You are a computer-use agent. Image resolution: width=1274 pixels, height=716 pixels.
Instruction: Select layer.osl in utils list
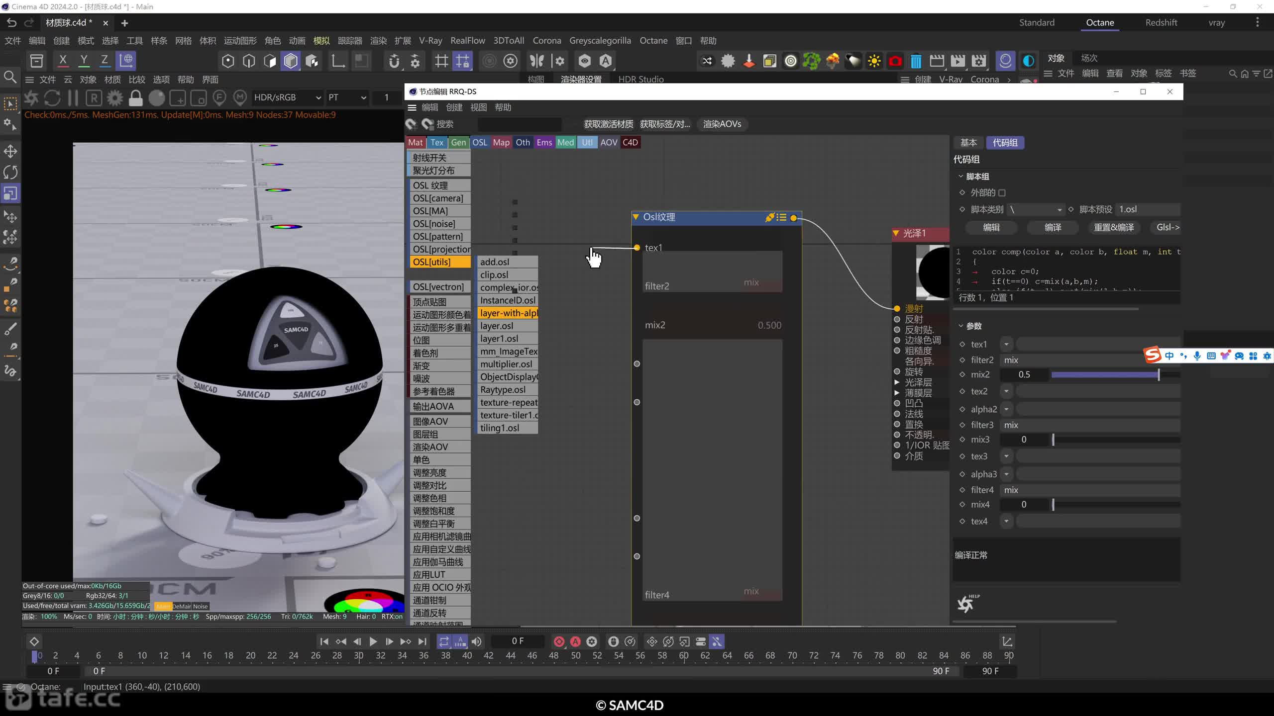508,326
